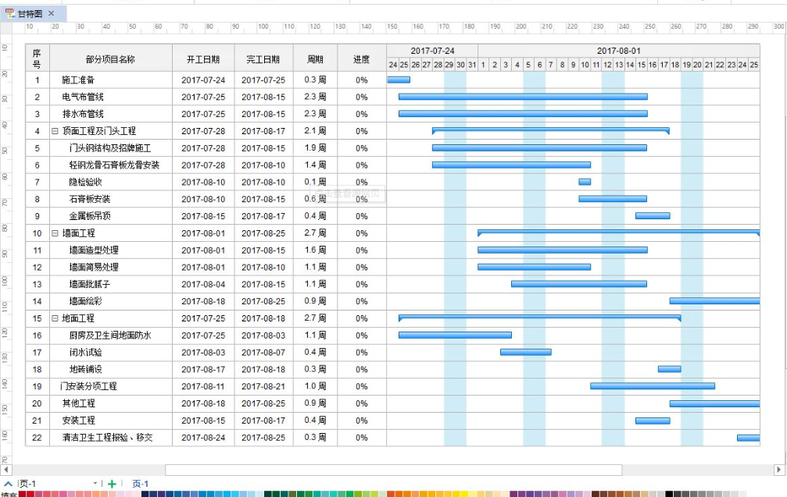Screen dimensions: 787x497
Task: Click the 完工日期 column header
Action: [263, 59]
